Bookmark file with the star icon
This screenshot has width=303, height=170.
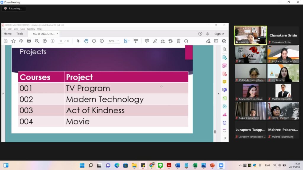click(13, 41)
